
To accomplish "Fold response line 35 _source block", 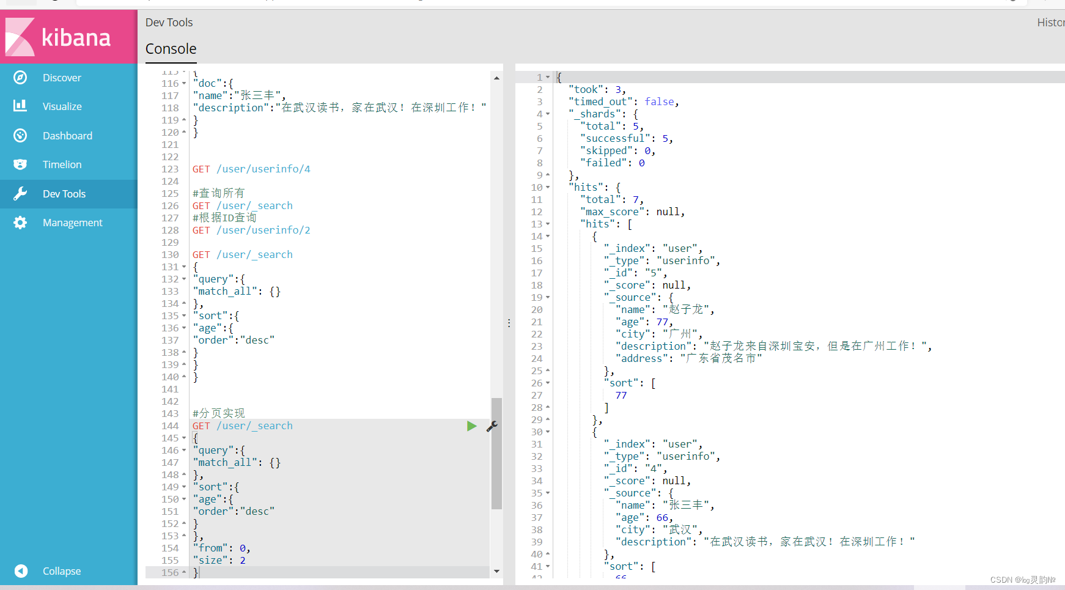I will coord(548,493).
